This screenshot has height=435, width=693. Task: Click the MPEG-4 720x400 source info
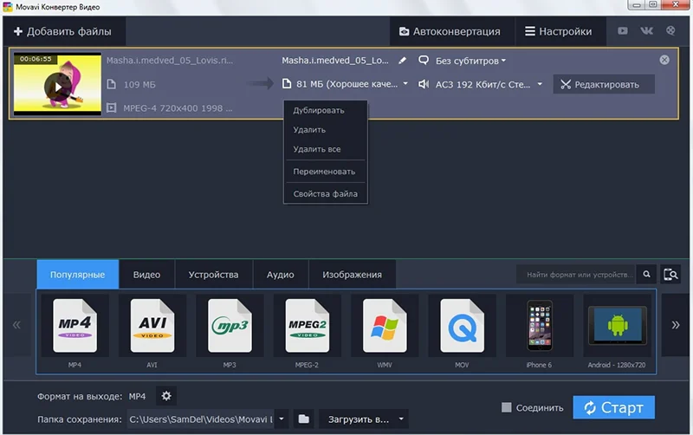[x=178, y=107]
